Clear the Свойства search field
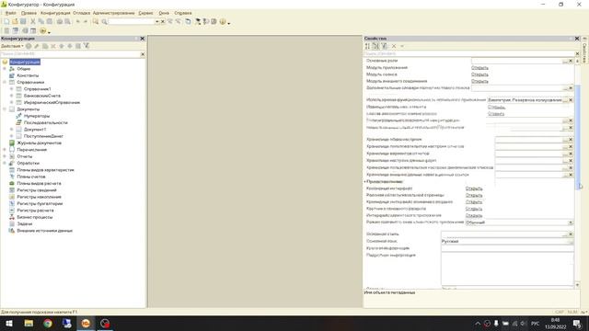This screenshot has width=589, height=331. pos(577,53)
